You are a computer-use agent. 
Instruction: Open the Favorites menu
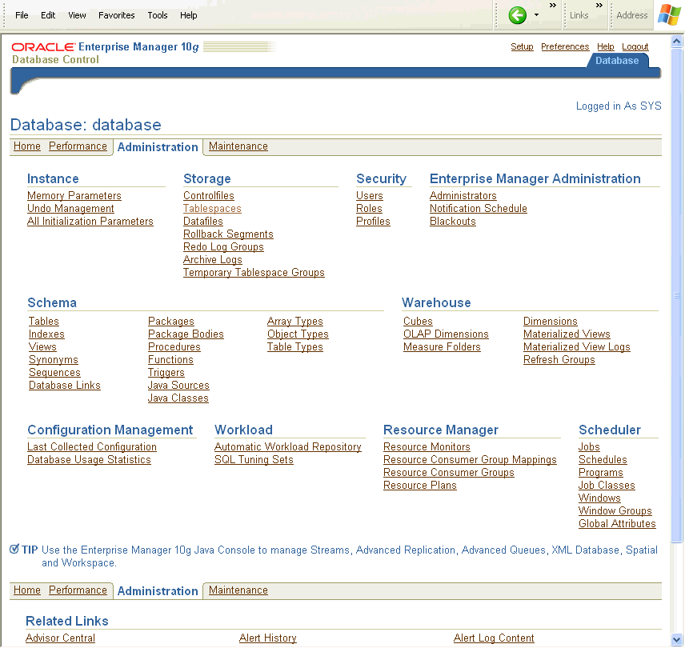(x=117, y=15)
